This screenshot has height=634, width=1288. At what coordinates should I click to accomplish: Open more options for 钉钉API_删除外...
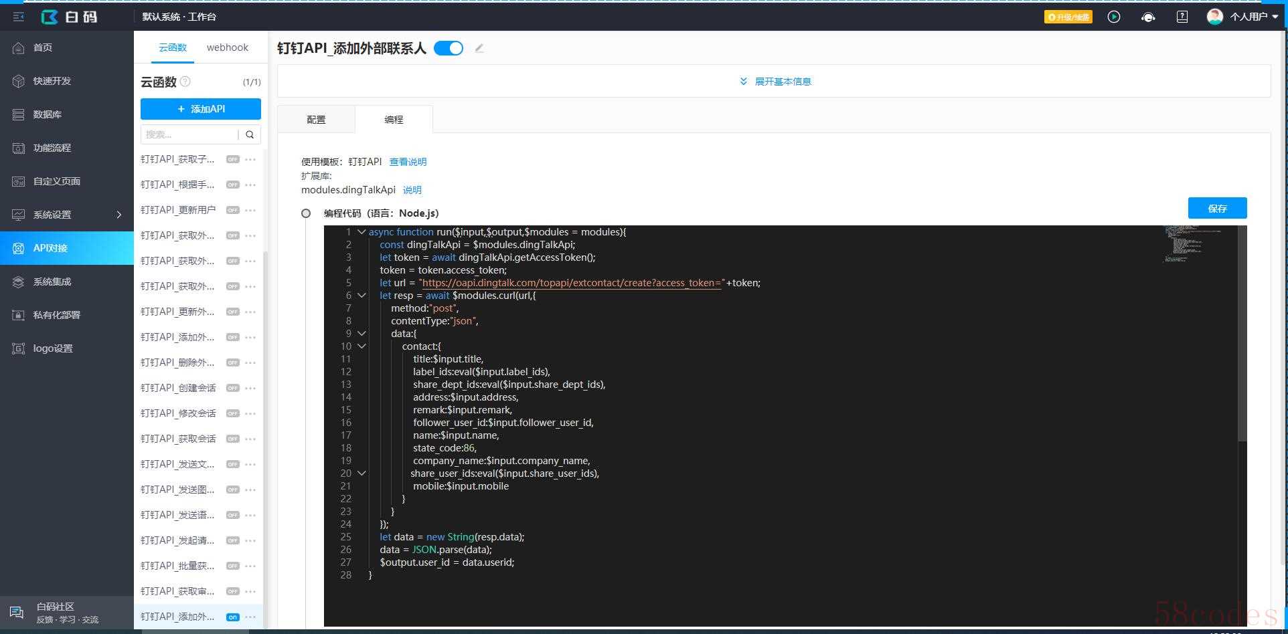point(250,362)
